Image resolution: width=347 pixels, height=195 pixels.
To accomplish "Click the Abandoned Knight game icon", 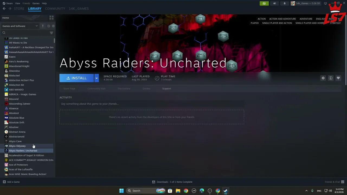I will (x=6, y=66).
